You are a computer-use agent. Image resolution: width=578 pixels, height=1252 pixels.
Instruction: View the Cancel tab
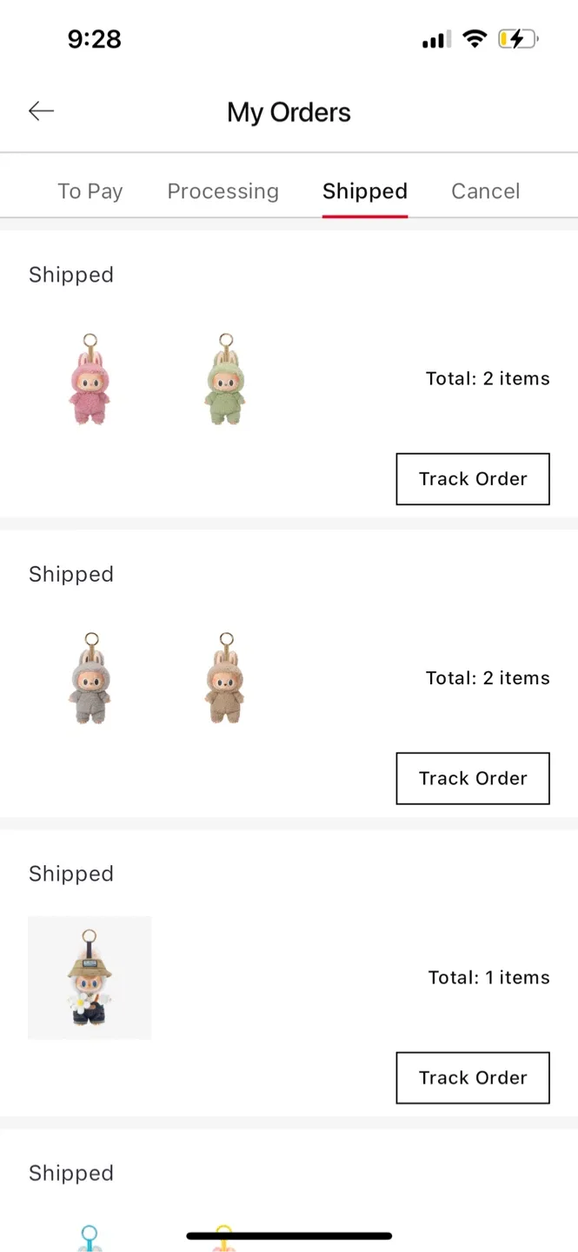point(485,191)
